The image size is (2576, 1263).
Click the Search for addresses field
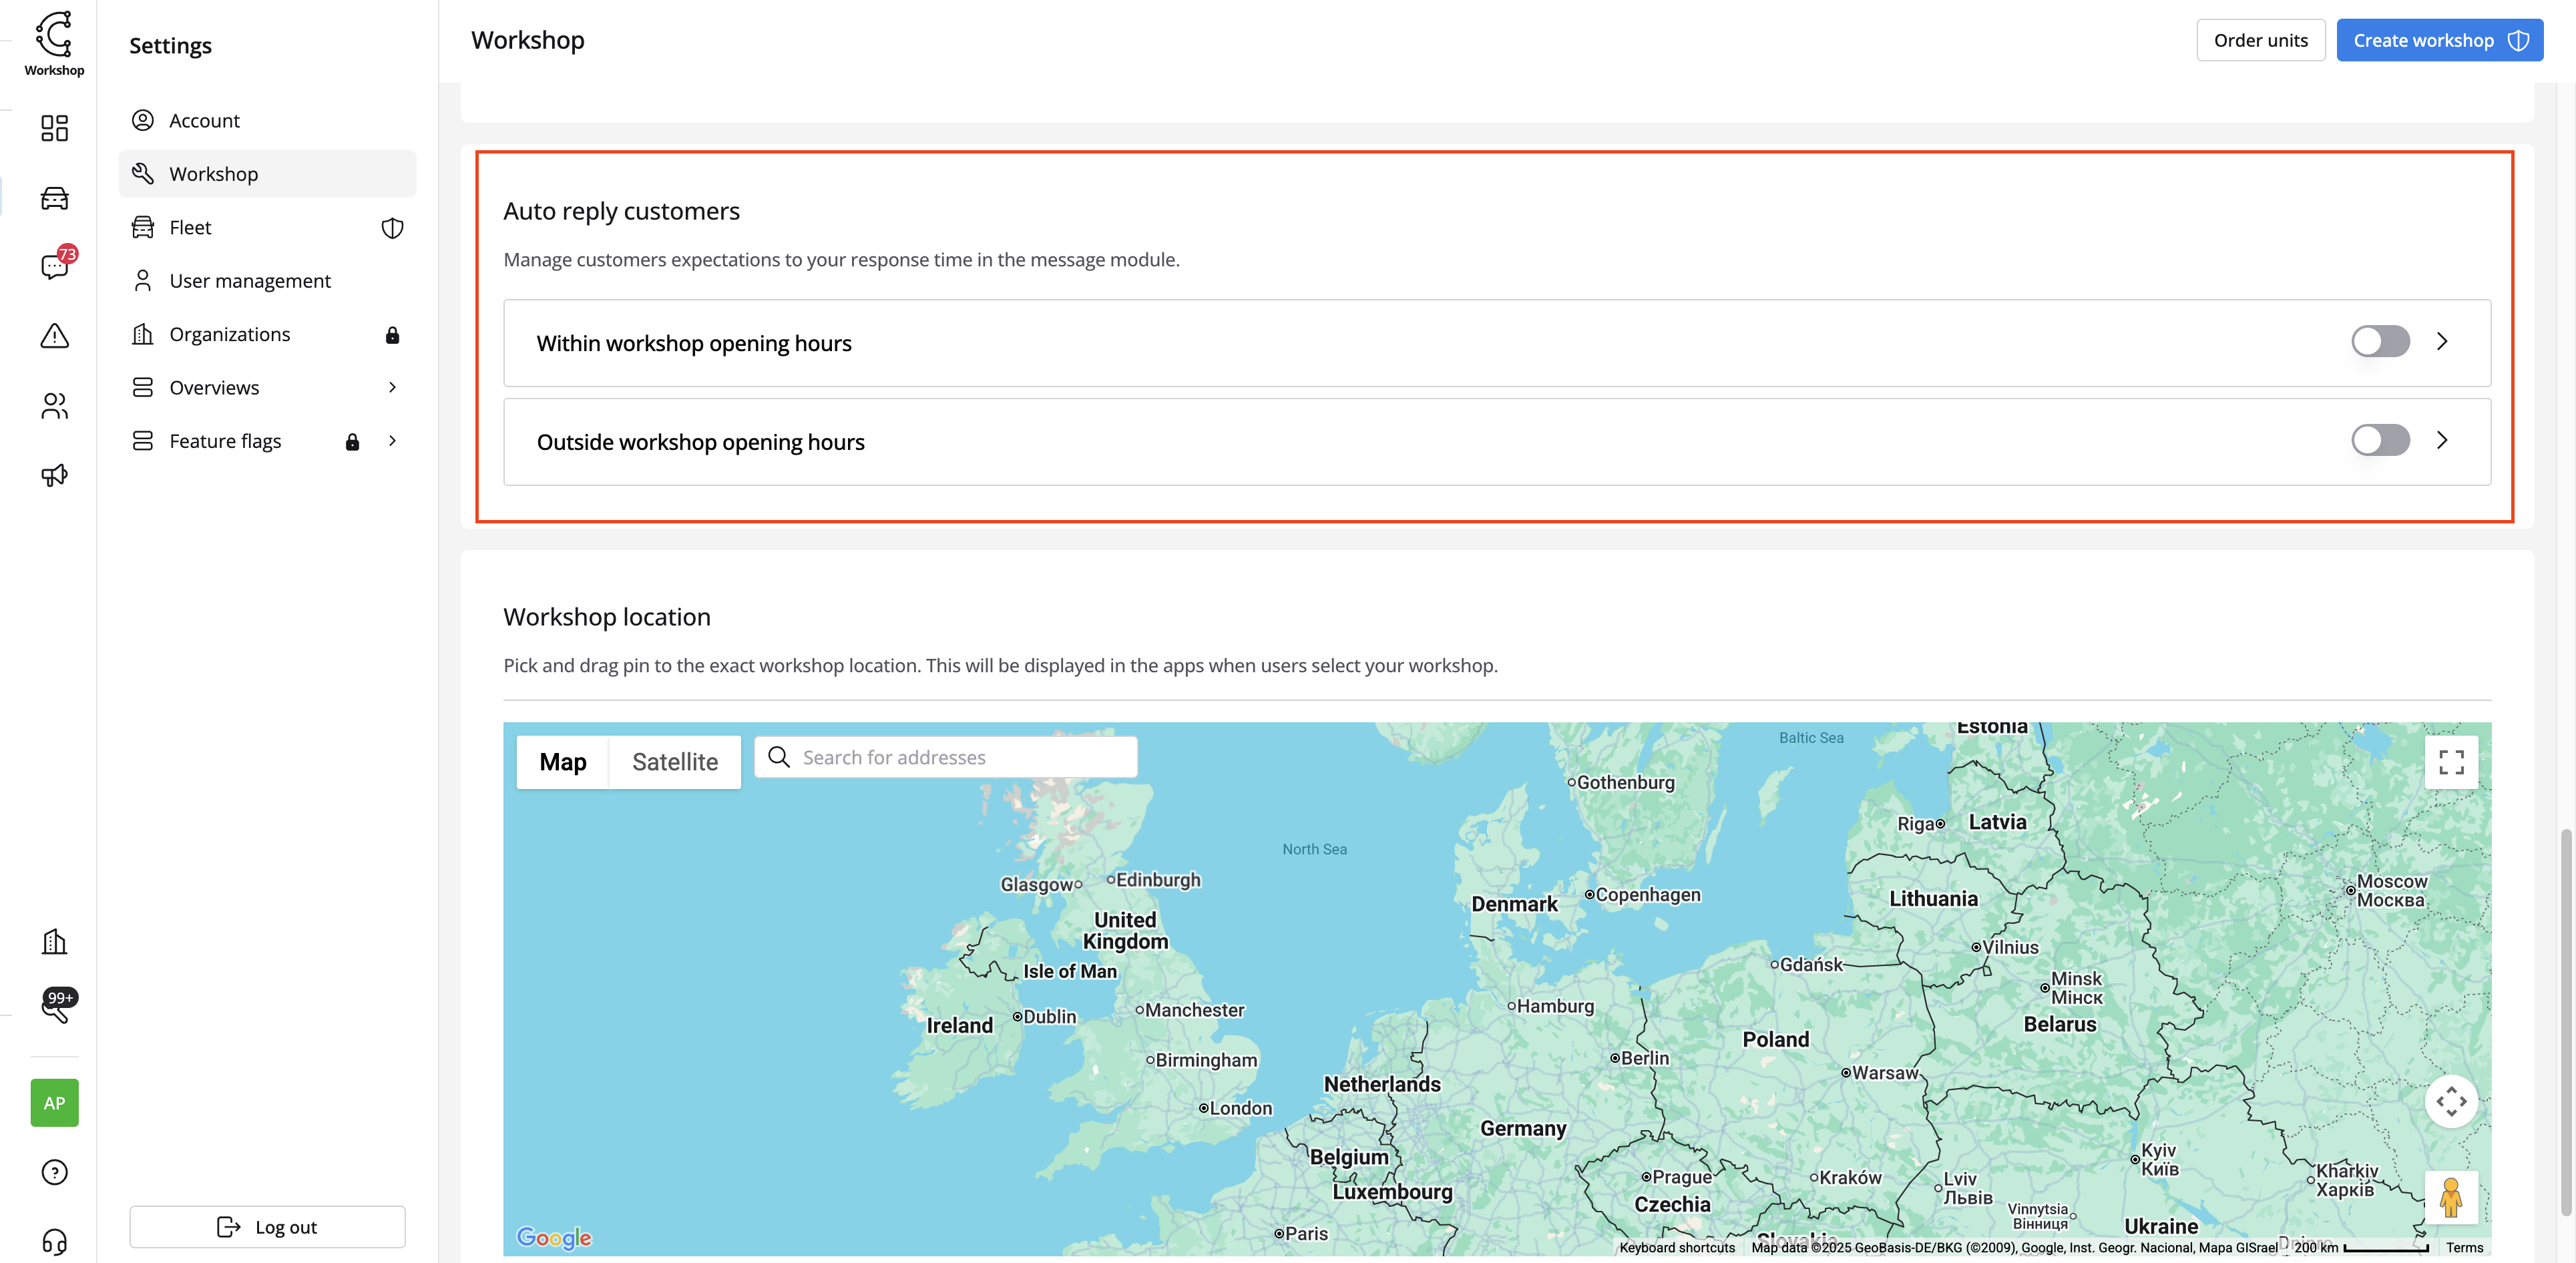pos(960,758)
